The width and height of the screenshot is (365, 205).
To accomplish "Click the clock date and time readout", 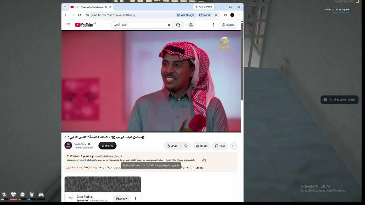I will (337, 10).
